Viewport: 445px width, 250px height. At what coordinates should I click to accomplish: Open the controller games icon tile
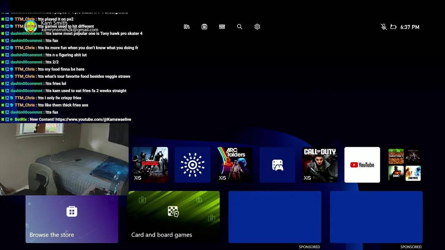point(277,165)
